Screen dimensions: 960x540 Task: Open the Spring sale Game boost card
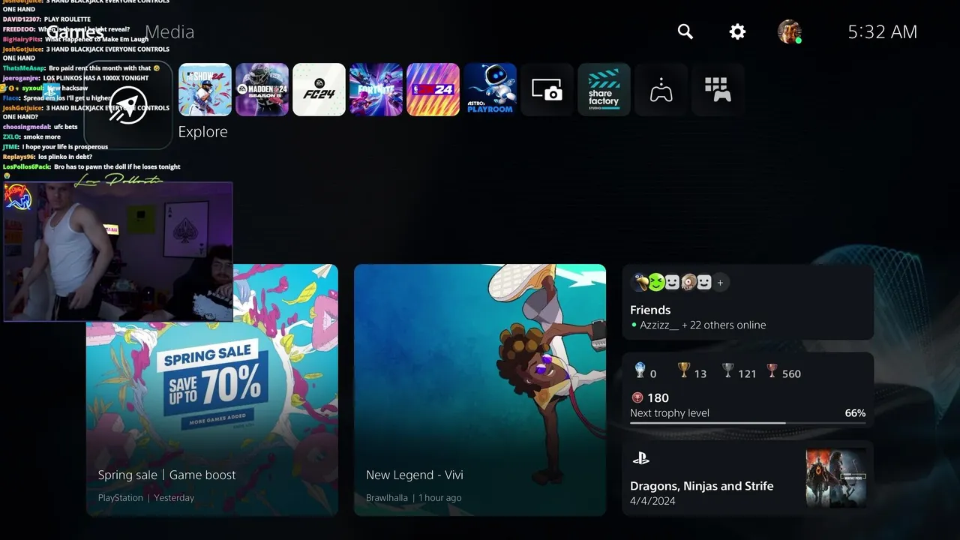click(x=212, y=390)
